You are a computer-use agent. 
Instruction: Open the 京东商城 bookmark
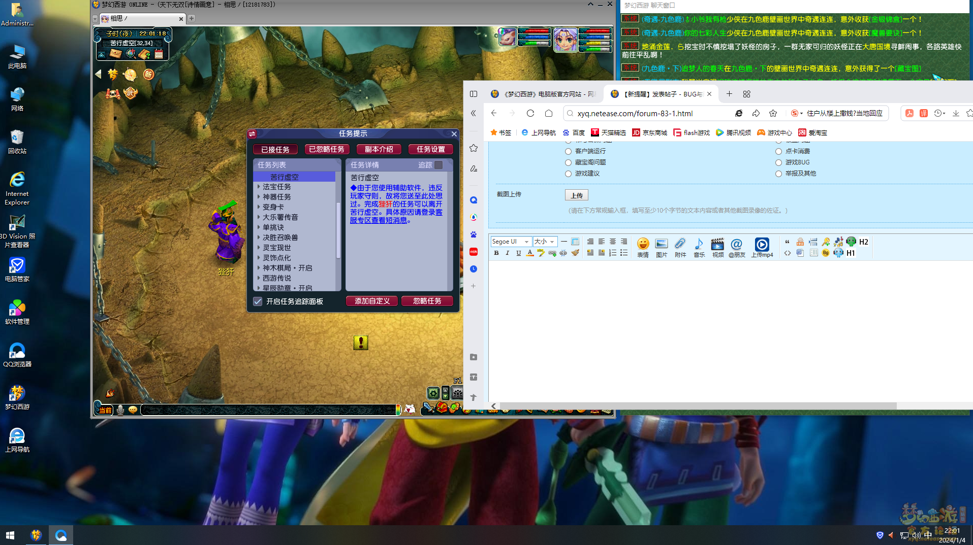(x=649, y=132)
